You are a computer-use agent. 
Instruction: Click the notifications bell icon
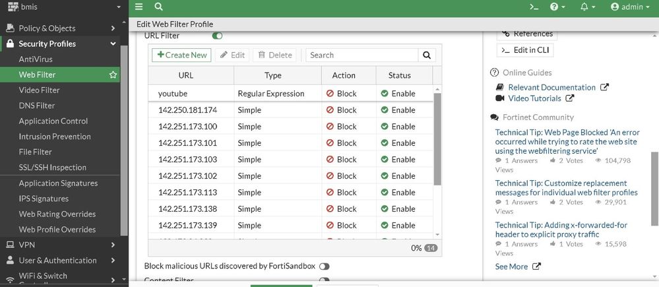tap(586, 7)
